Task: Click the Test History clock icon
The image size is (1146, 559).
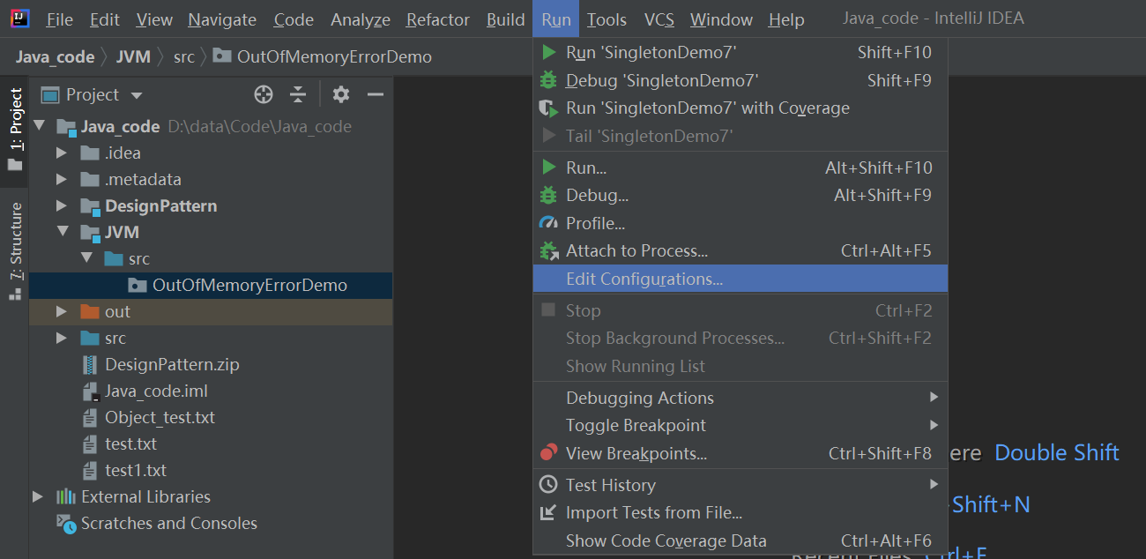Action: coord(549,485)
